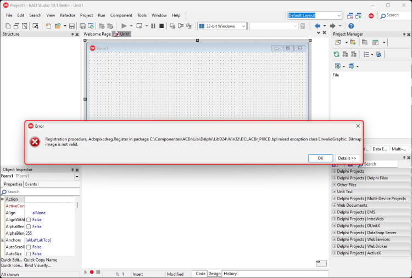Click the Details >> button
The height and width of the screenshot is (278, 412).
coord(347,158)
